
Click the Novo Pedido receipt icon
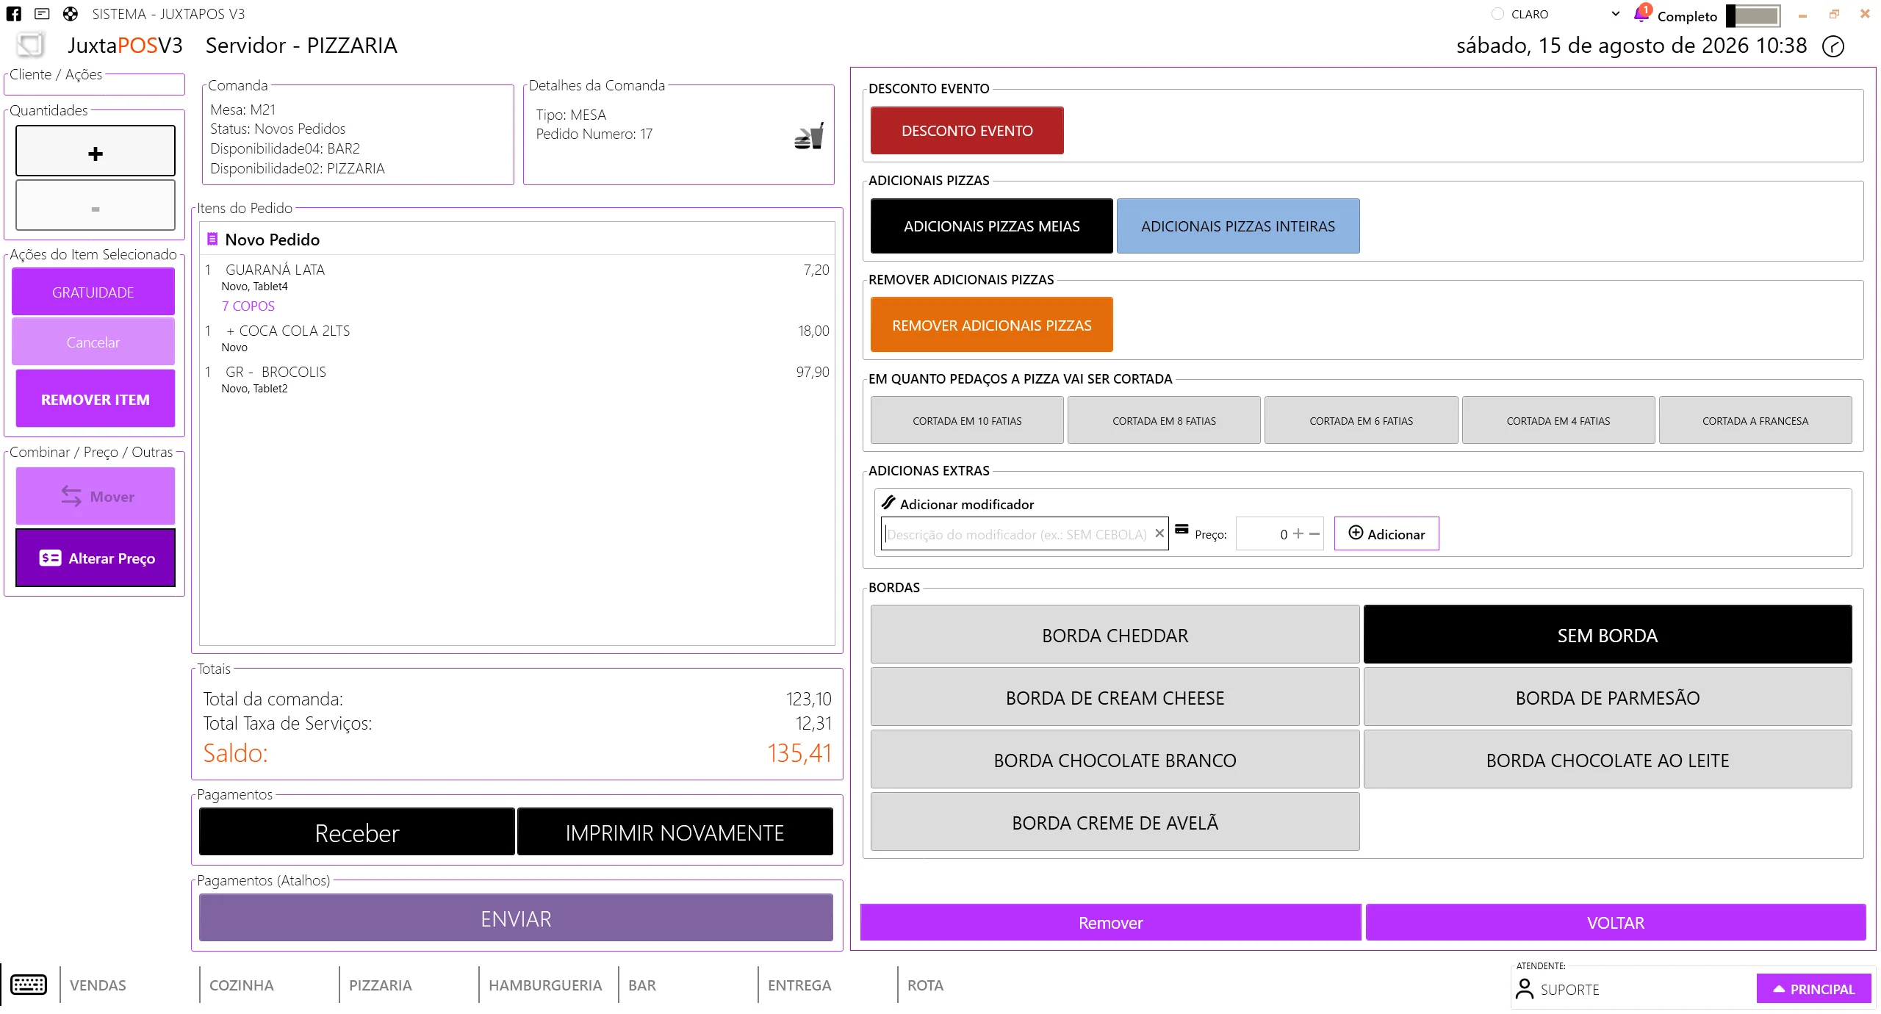tap(212, 240)
